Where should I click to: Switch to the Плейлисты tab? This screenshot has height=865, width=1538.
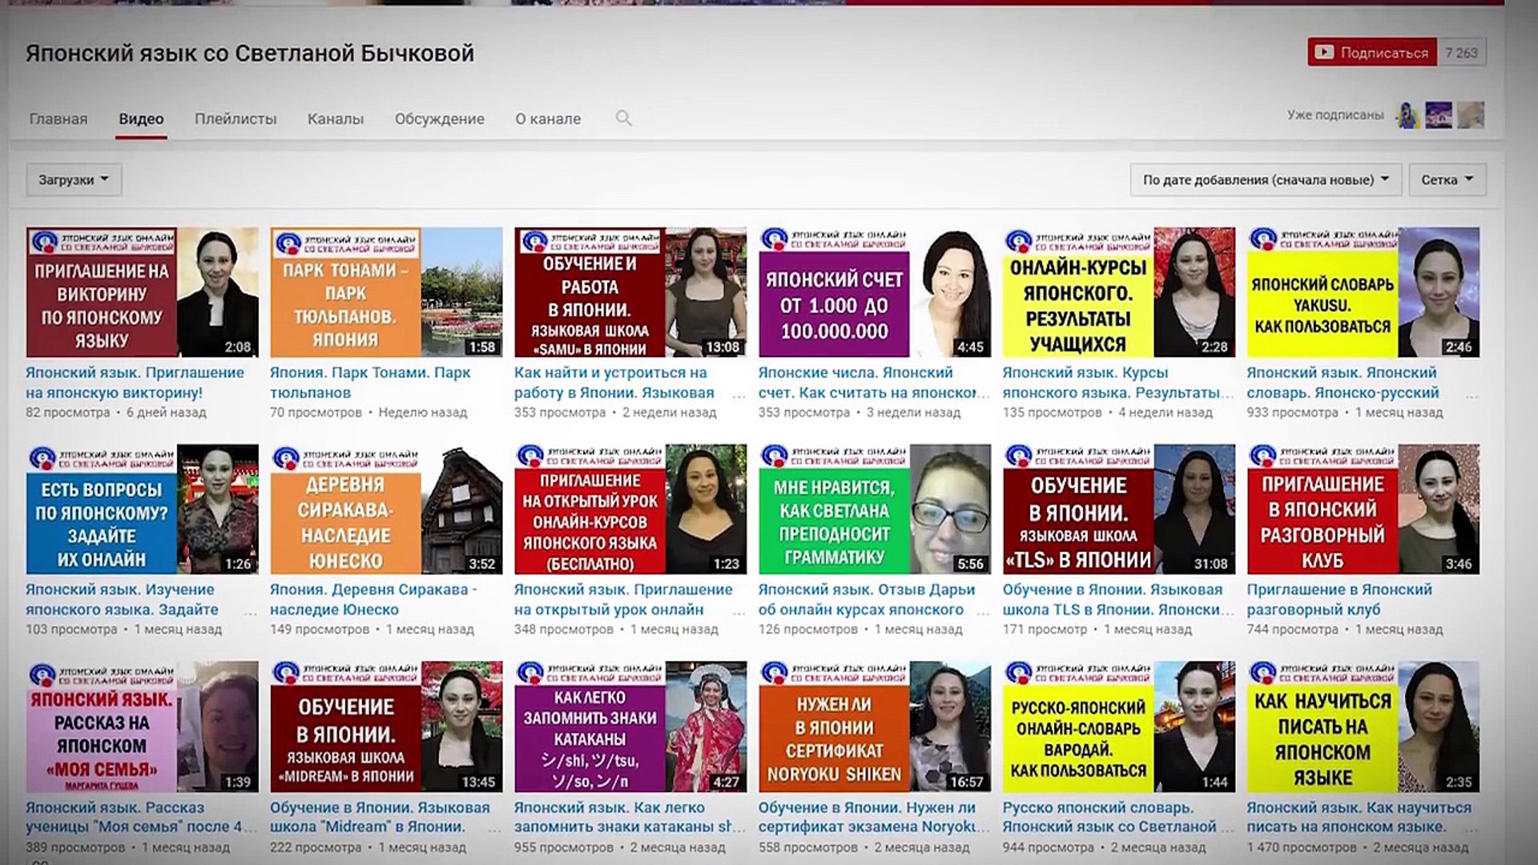click(x=236, y=119)
